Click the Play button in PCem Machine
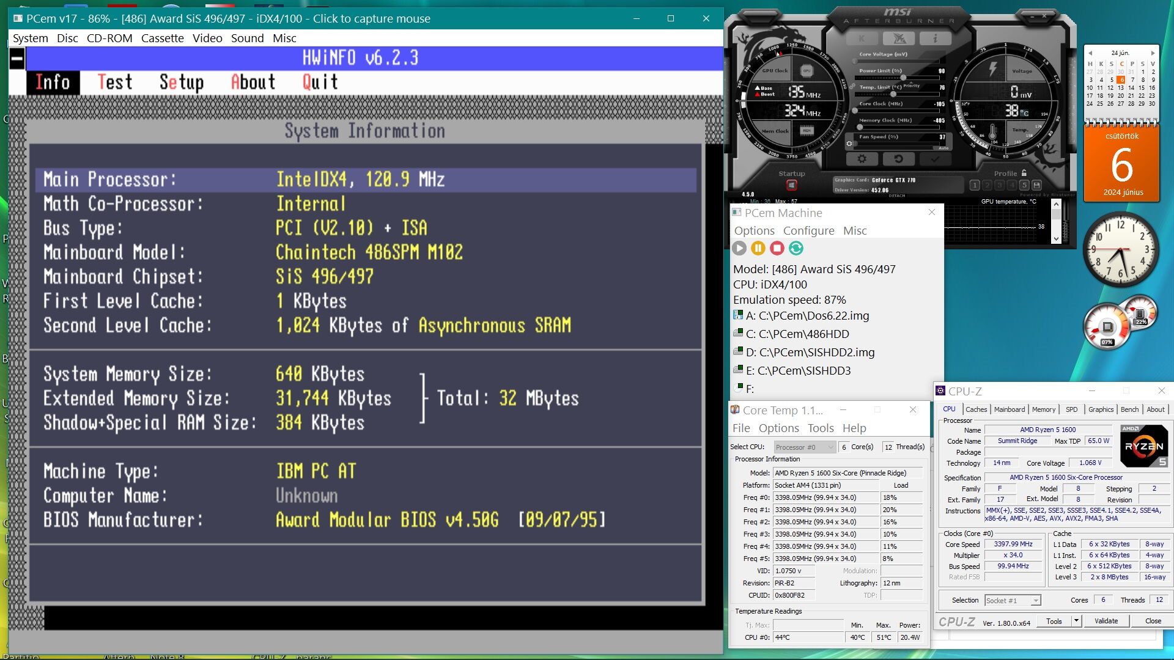1174x660 pixels. (739, 248)
